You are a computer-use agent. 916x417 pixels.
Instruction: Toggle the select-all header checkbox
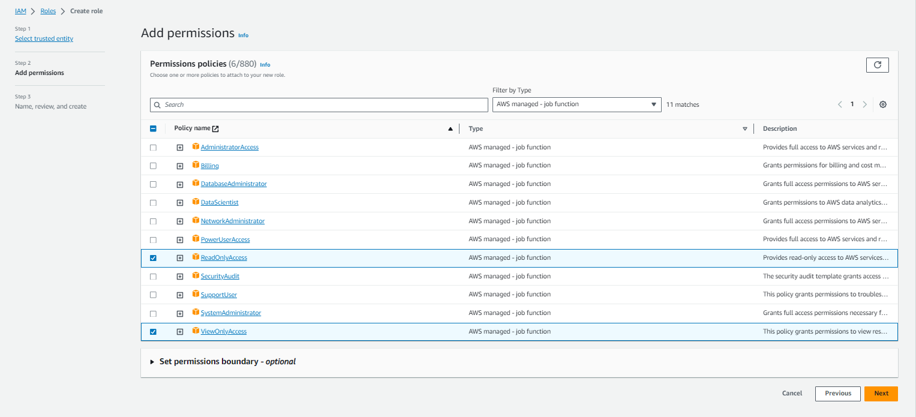click(x=153, y=128)
